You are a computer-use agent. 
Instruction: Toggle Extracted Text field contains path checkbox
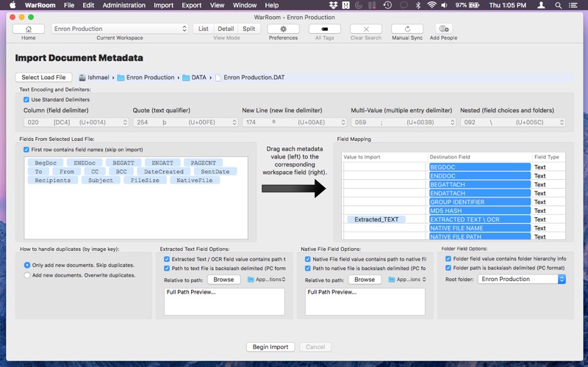tap(167, 259)
